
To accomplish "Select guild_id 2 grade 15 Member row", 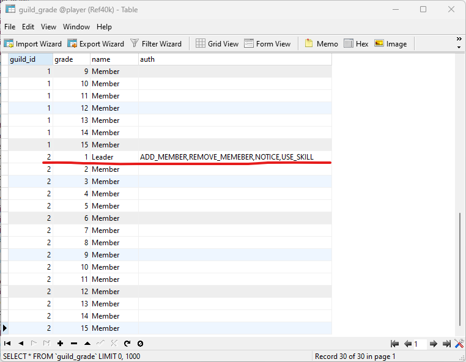I will (x=170, y=328).
